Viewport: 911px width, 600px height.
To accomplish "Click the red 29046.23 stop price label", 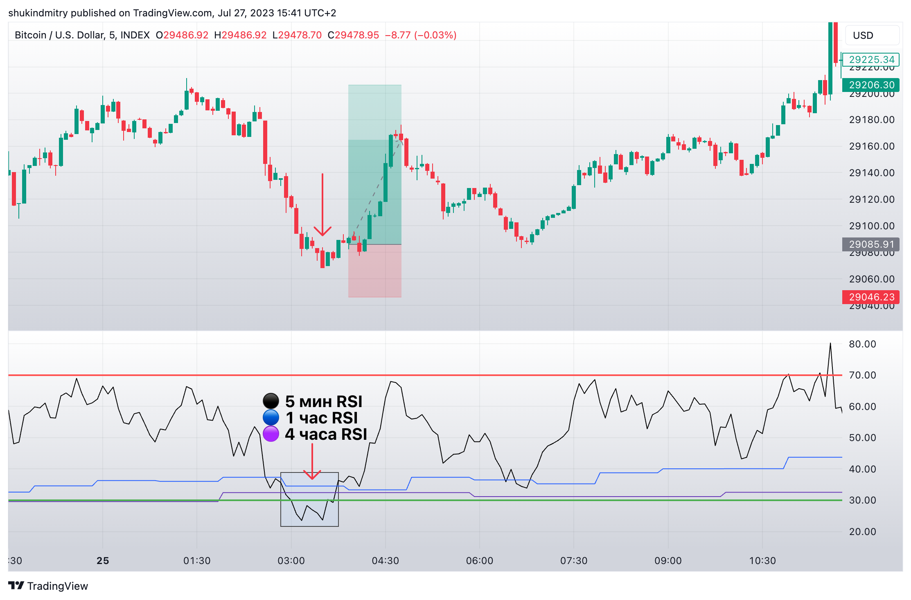I will pyautogui.click(x=871, y=297).
